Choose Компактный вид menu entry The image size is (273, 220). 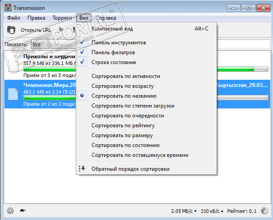coord(147,29)
